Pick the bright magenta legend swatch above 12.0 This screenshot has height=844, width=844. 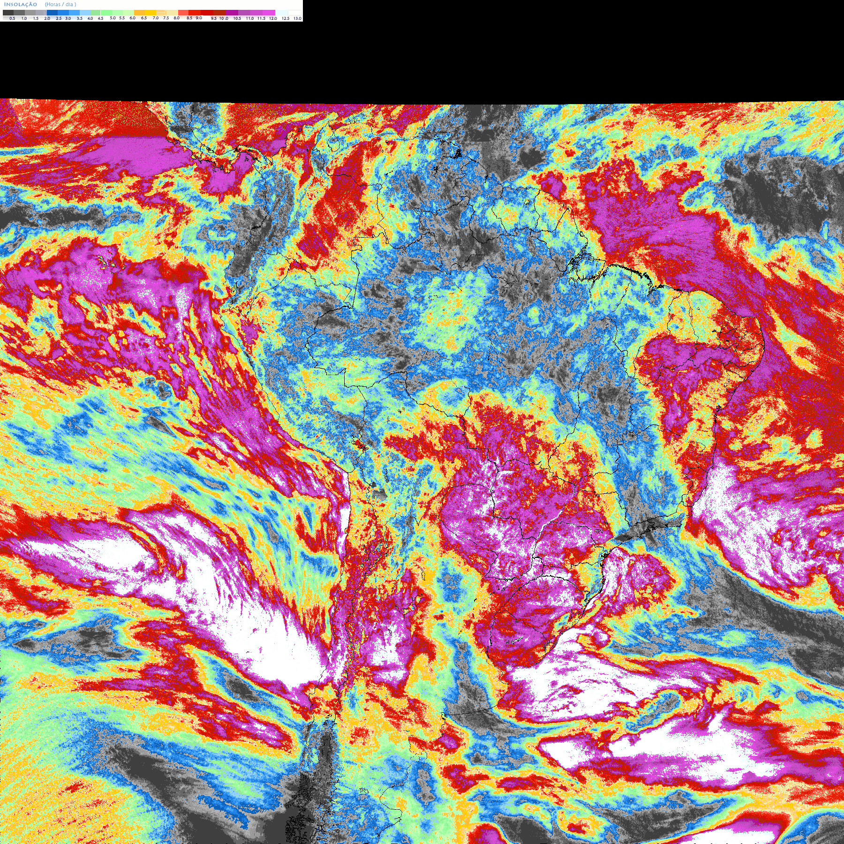tap(269, 13)
